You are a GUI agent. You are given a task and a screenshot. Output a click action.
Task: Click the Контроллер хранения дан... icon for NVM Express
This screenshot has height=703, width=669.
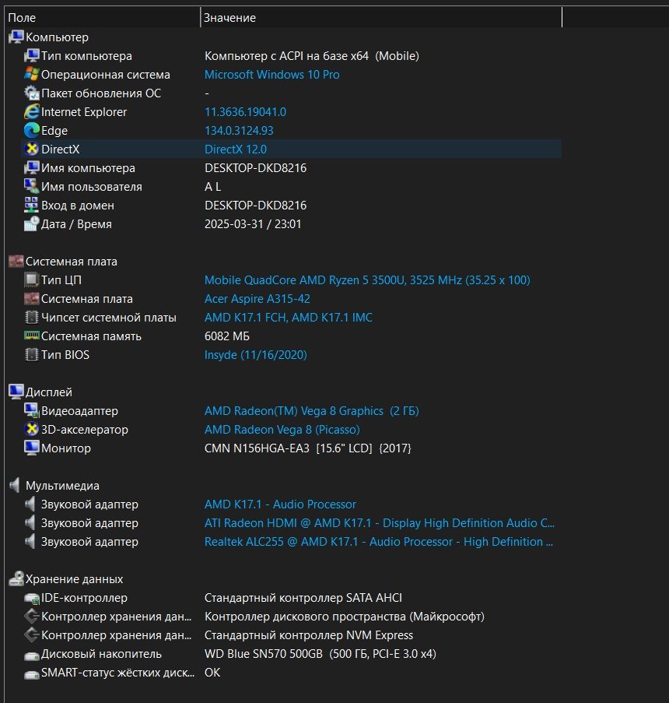(x=32, y=634)
